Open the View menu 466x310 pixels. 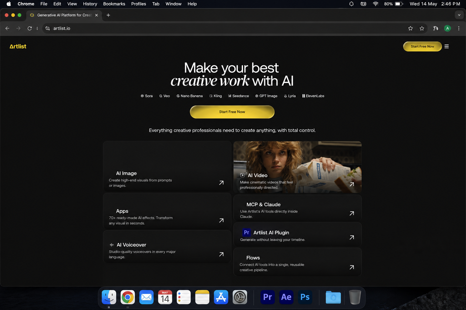tap(72, 4)
